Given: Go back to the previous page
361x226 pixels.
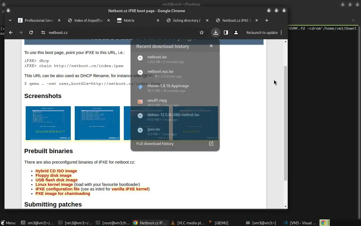Looking at the screenshot, I should pyautogui.click(x=11, y=32).
